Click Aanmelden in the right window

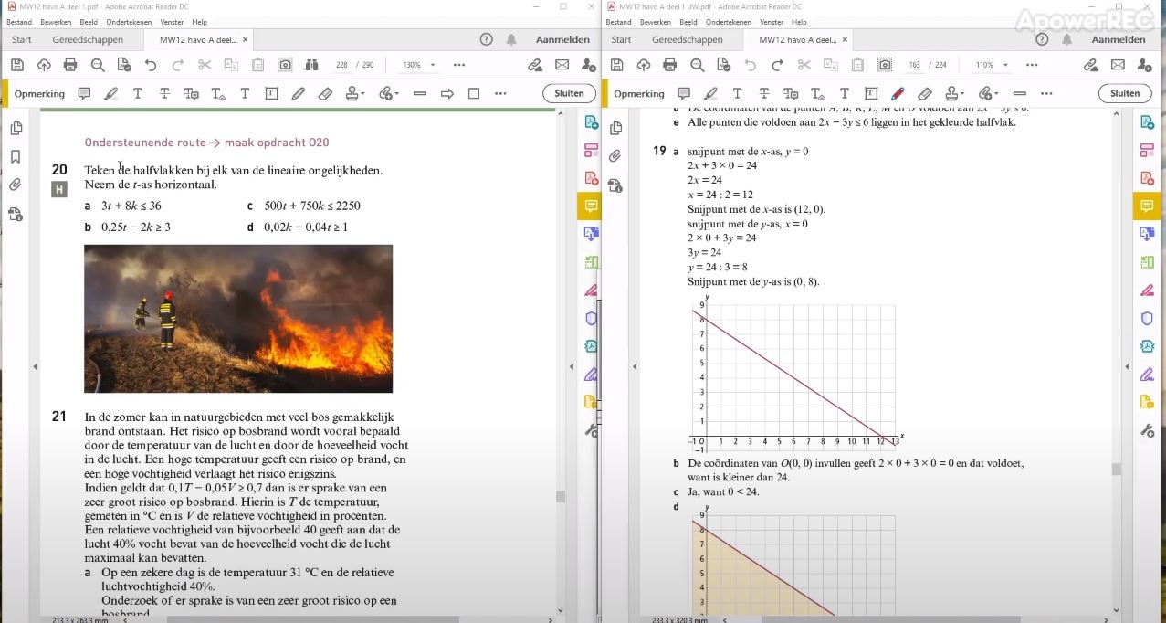tap(1119, 39)
